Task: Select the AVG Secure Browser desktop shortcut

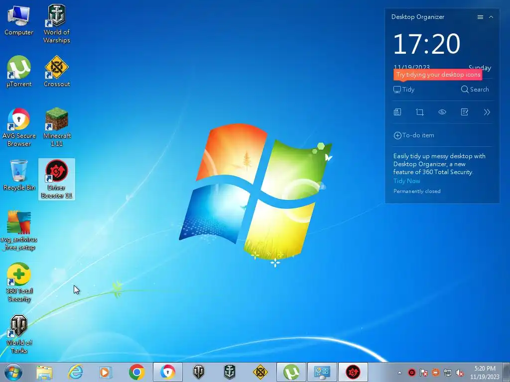Action: pos(19,127)
